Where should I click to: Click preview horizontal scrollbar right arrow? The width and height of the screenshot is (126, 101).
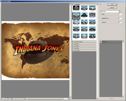point(69,98)
